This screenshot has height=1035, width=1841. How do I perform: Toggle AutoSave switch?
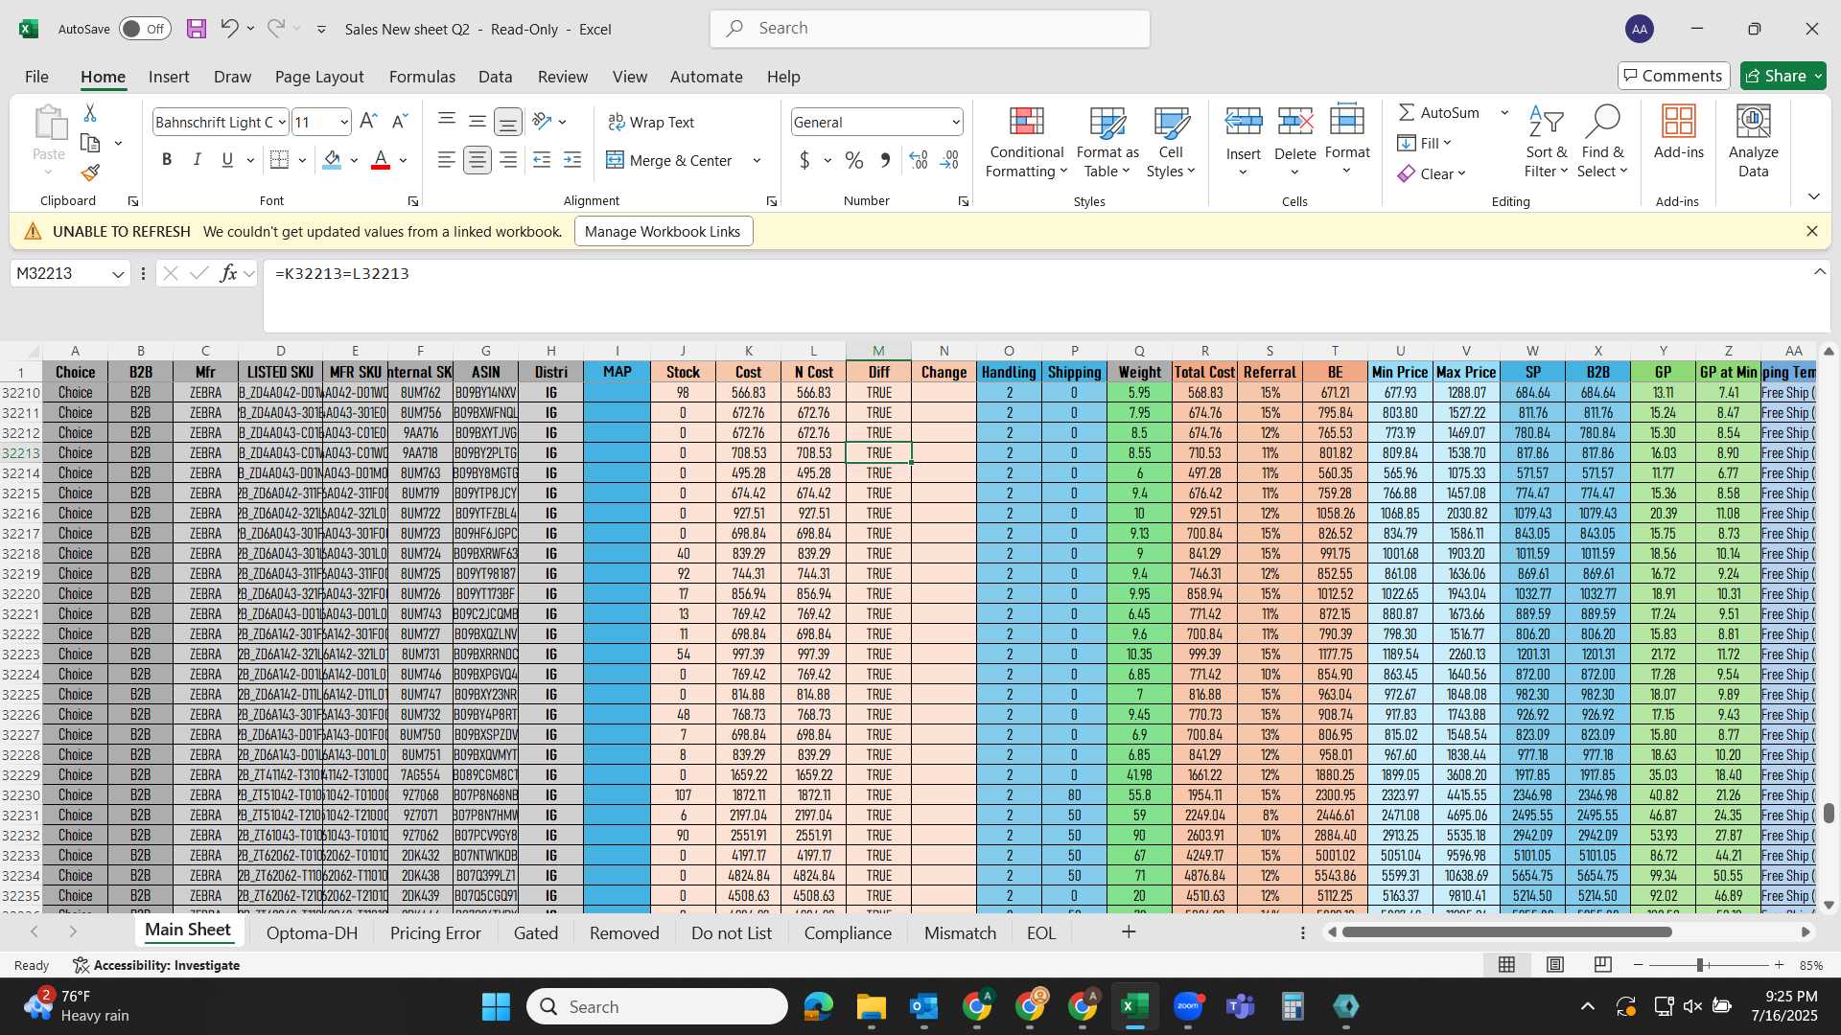145,29
